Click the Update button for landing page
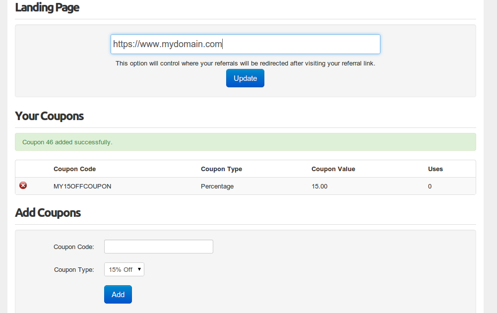 pos(245,78)
